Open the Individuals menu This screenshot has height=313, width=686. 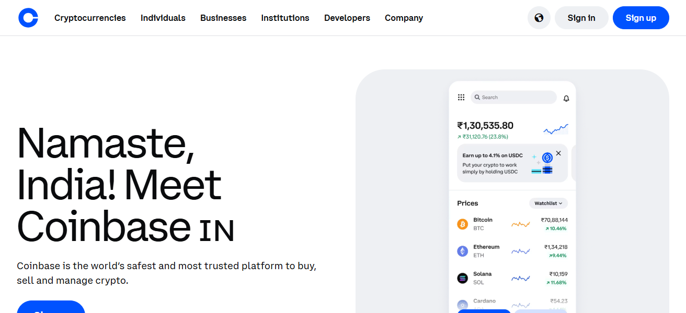pyautogui.click(x=163, y=18)
